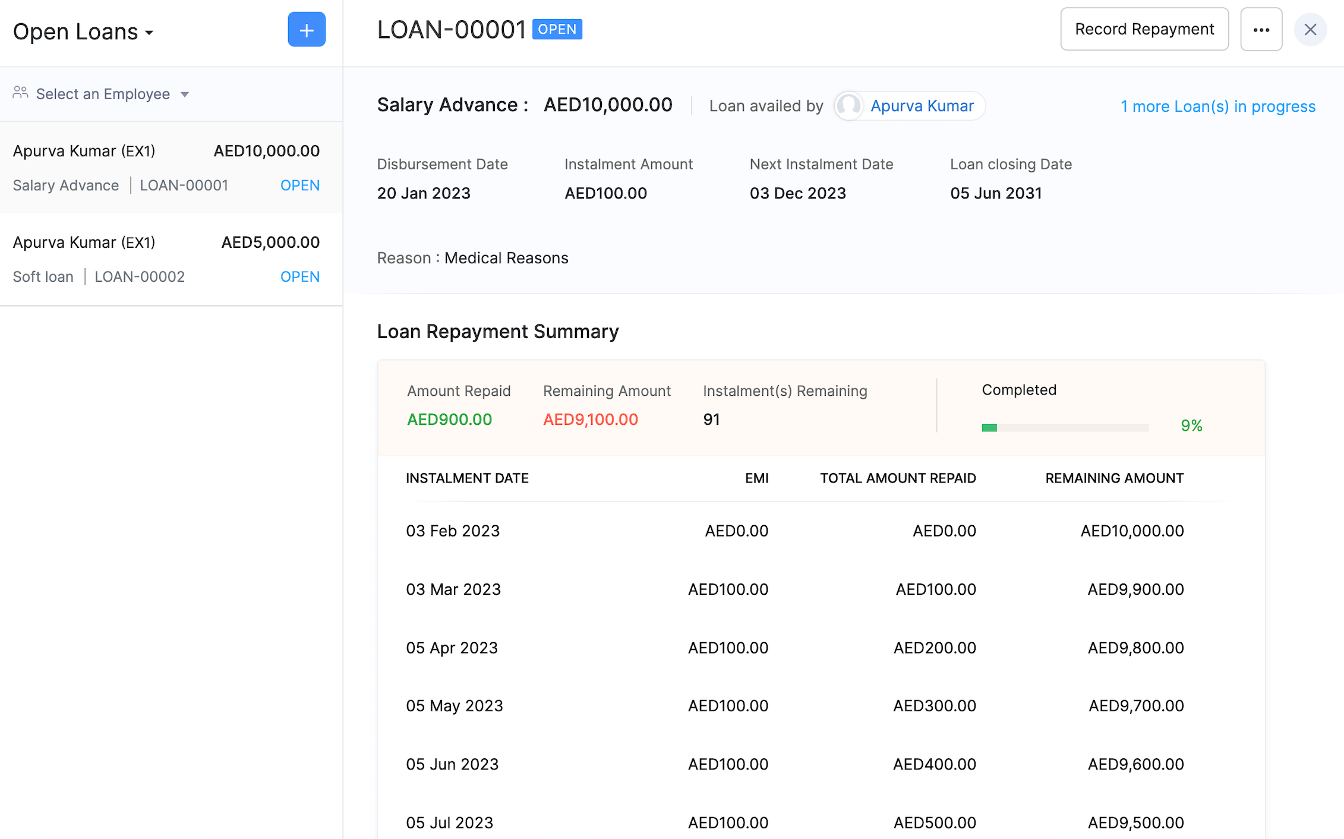The image size is (1344, 839).
Task: Click the OPEN badge beside LOAN-00001 title
Action: click(557, 29)
